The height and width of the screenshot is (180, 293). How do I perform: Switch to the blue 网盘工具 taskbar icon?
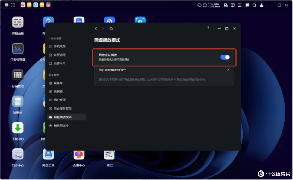pyautogui.click(x=36, y=5)
